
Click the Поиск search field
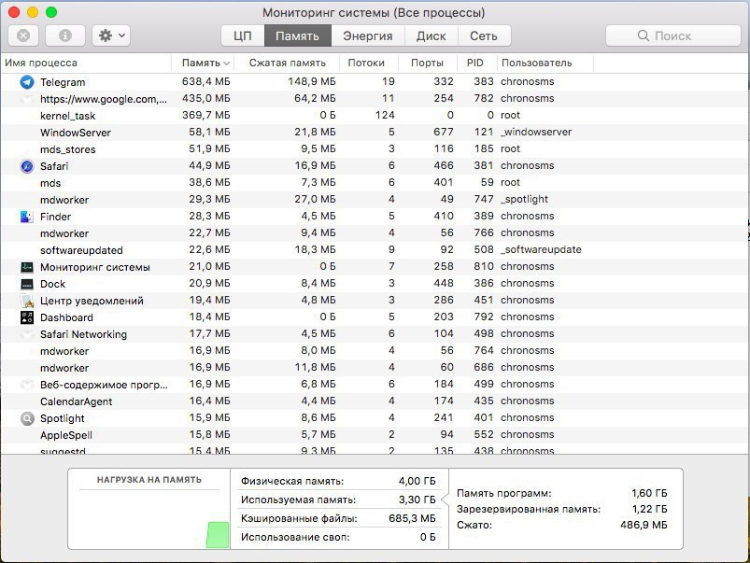(x=673, y=35)
